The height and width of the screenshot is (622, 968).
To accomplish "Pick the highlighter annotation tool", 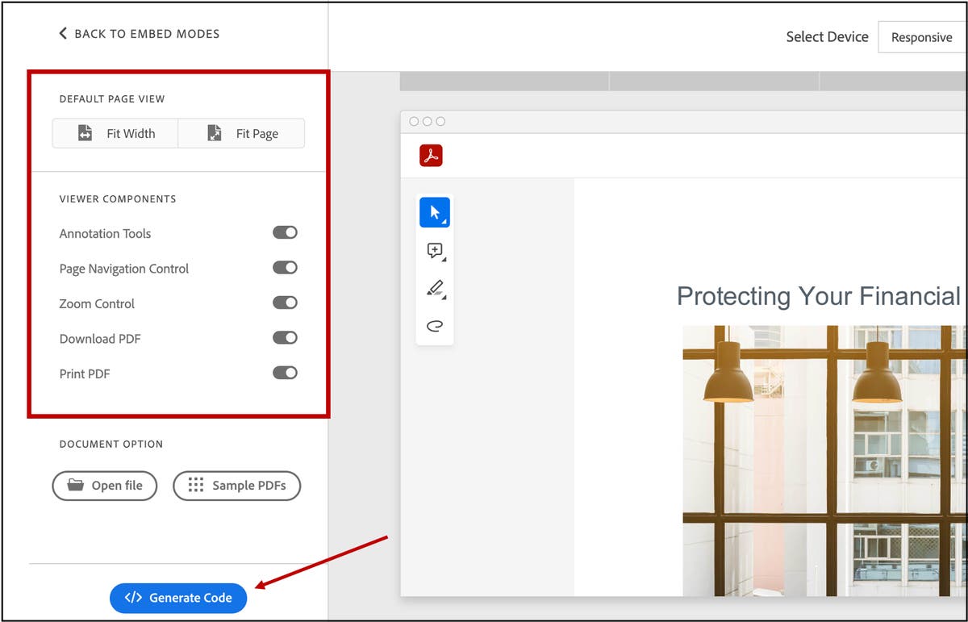I will [x=435, y=289].
